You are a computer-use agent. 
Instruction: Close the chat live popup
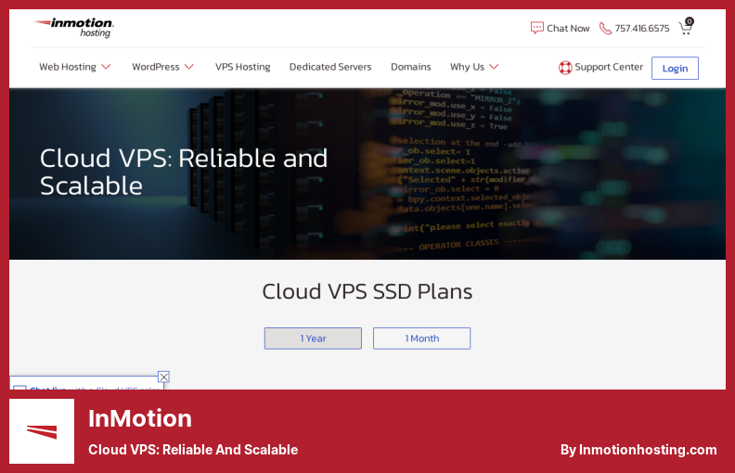click(x=163, y=377)
